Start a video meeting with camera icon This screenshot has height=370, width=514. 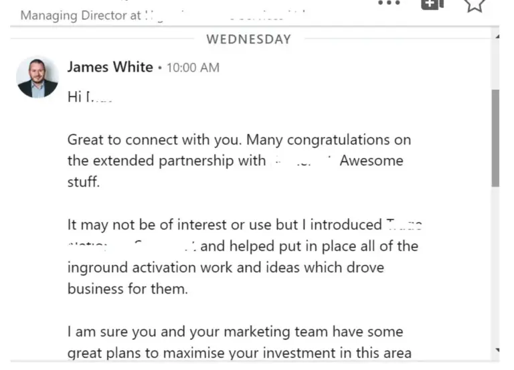tap(432, 5)
